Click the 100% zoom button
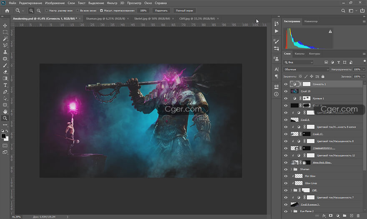The height and width of the screenshot is (219, 367). click(x=143, y=10)
